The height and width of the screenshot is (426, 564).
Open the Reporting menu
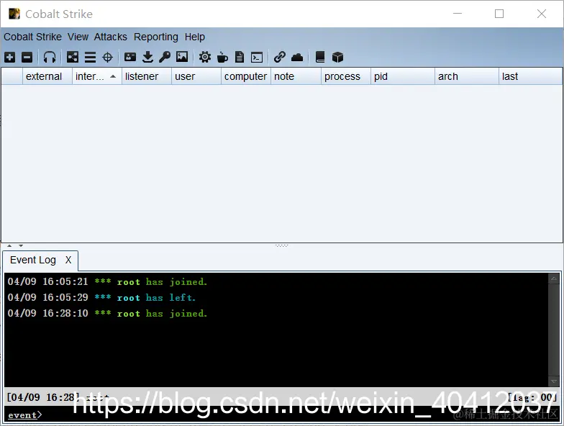[x=155, y=37]
